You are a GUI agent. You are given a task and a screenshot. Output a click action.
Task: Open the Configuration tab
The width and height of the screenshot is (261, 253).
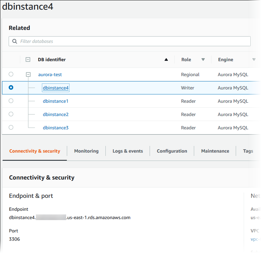172,151
